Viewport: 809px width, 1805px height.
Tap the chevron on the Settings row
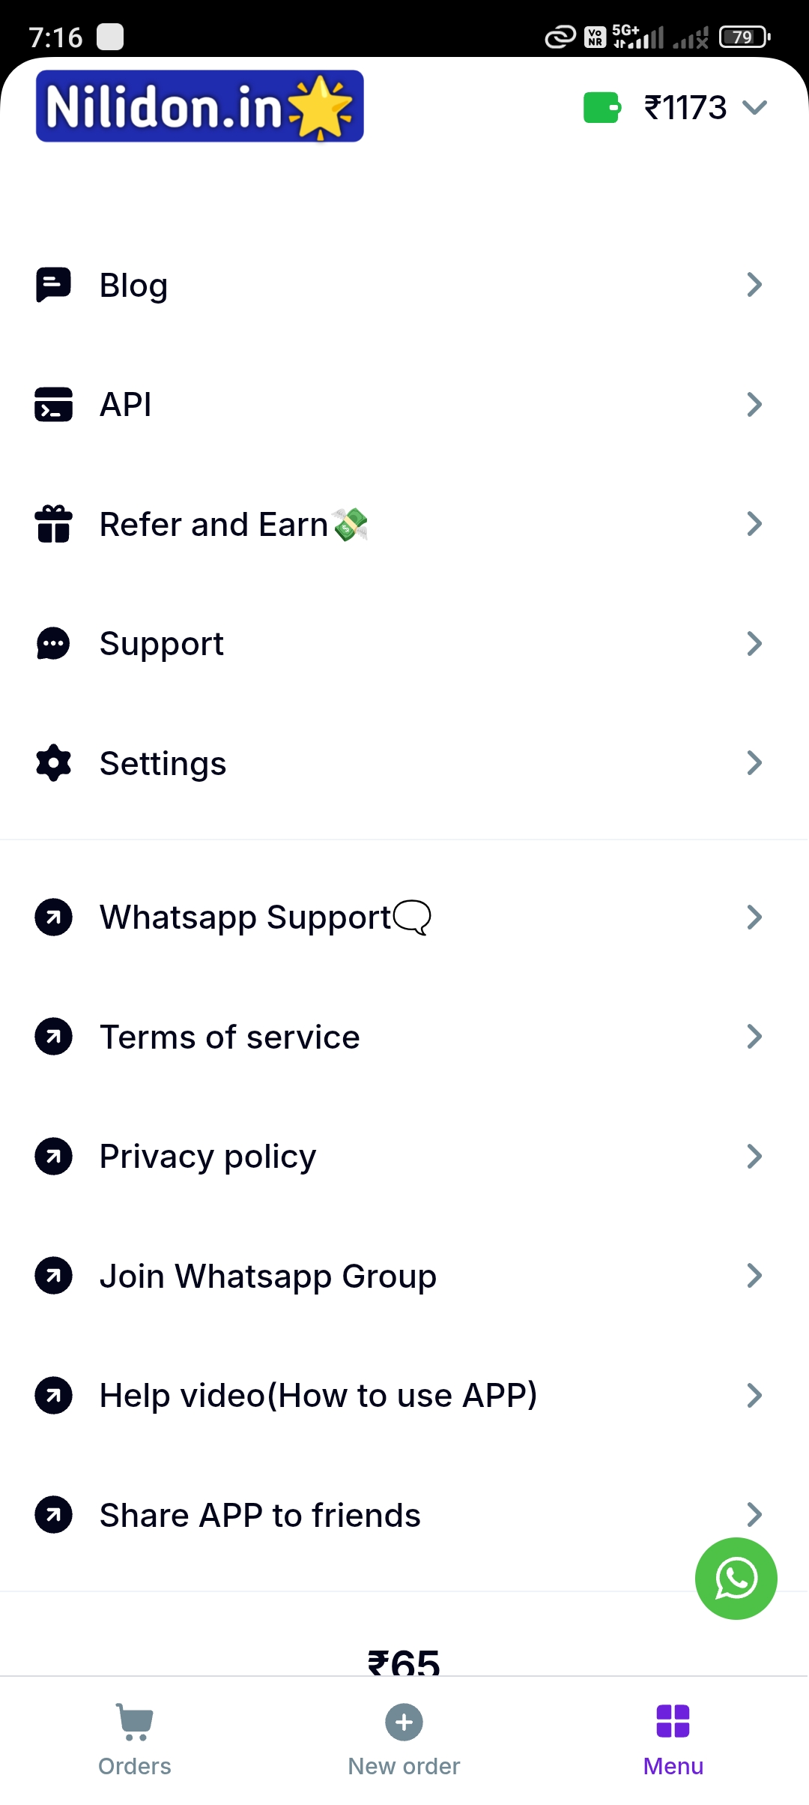click(x=754, y=763)
